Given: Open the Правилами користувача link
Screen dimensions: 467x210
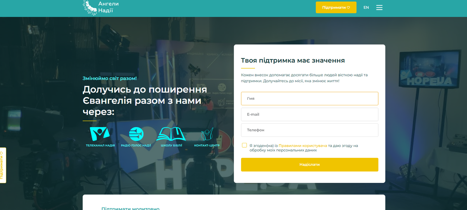Looking at the screenshot, I should (x=303, y=146).
